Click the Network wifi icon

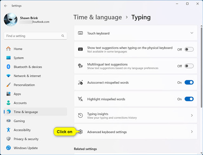(x=9, y=76)
